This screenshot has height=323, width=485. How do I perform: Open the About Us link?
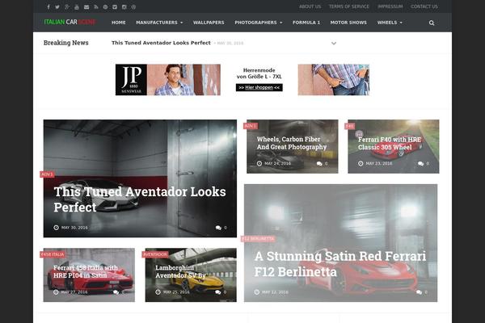tap(310, 6)
